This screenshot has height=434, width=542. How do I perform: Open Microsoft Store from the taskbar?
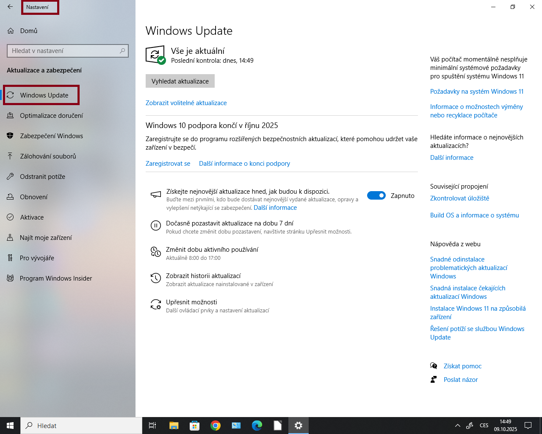[194, 426]
